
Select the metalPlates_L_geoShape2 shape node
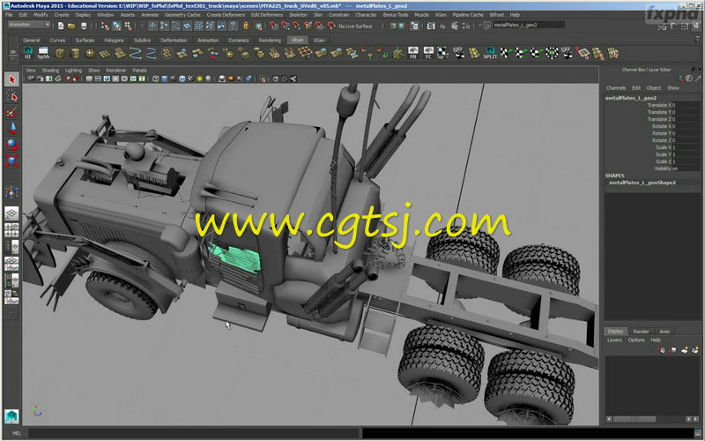[642, 183]
